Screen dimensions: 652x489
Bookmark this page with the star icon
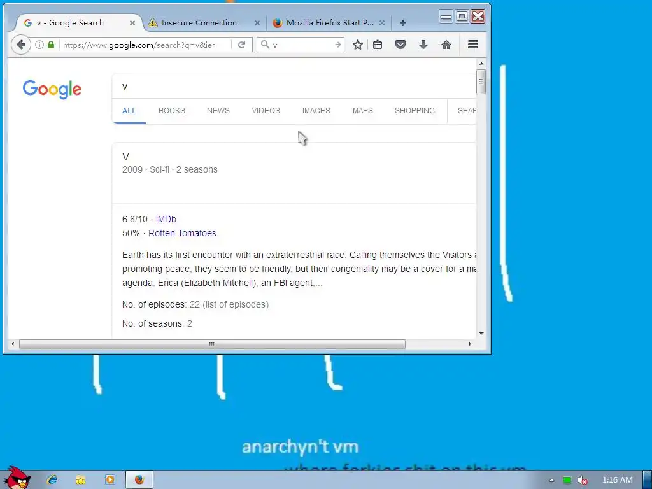click(x=358, y=45)
